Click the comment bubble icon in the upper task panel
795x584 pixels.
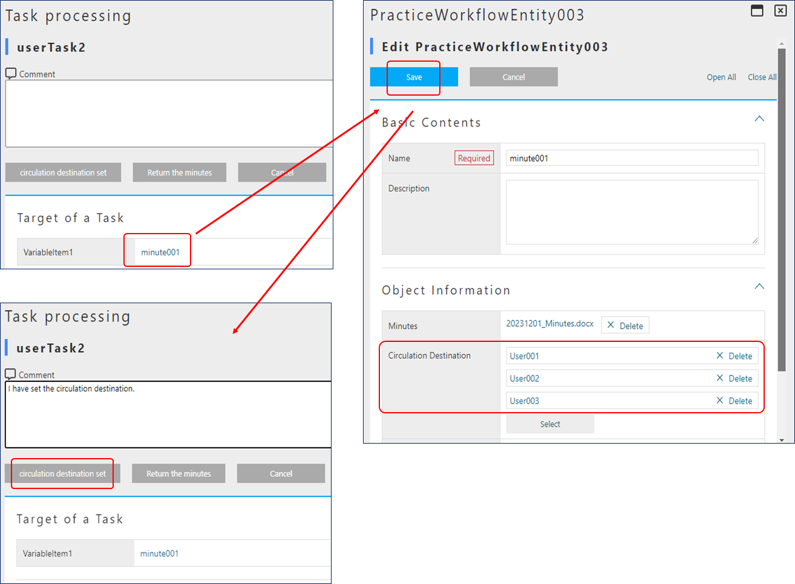[x=11, y=73]
